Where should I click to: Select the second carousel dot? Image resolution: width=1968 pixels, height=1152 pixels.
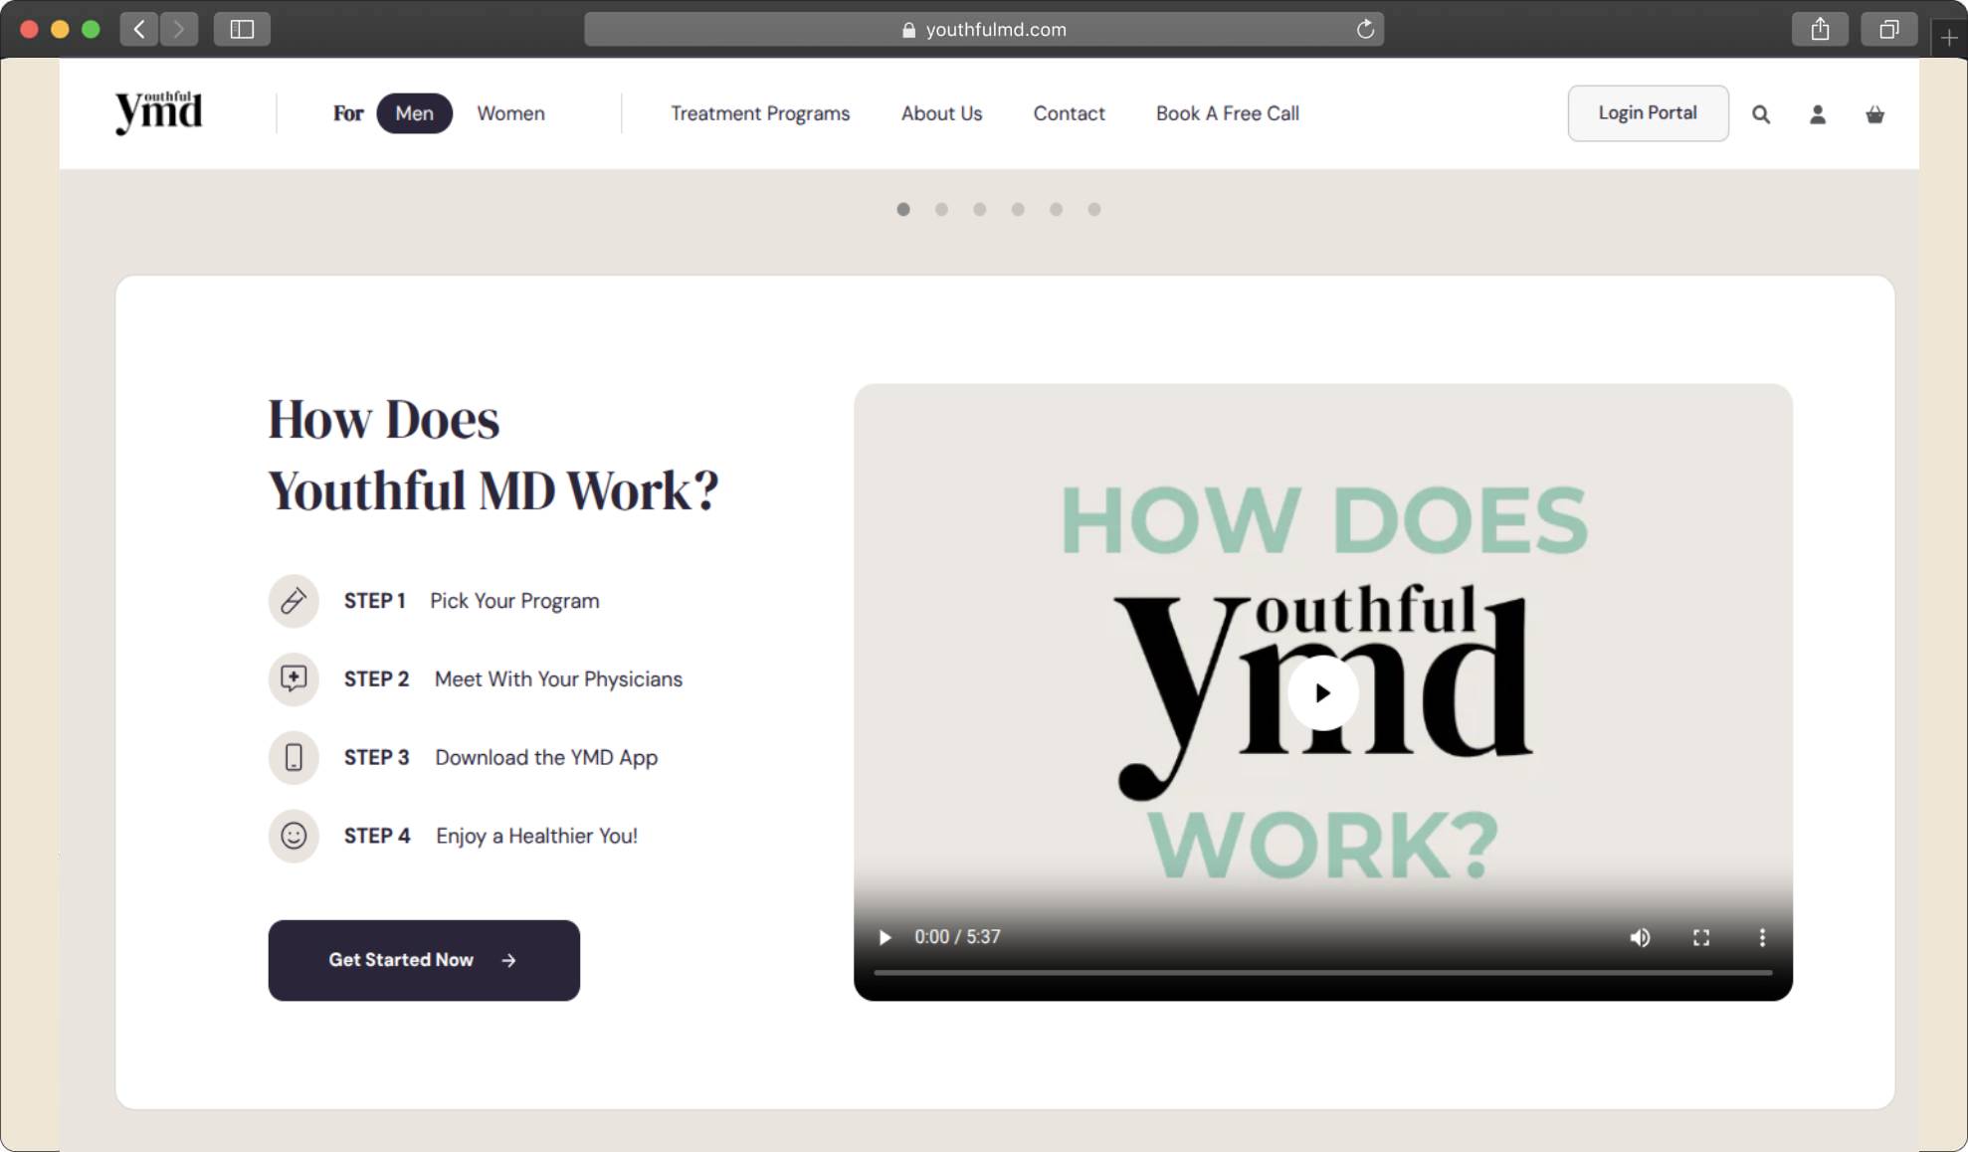[941, 209]
